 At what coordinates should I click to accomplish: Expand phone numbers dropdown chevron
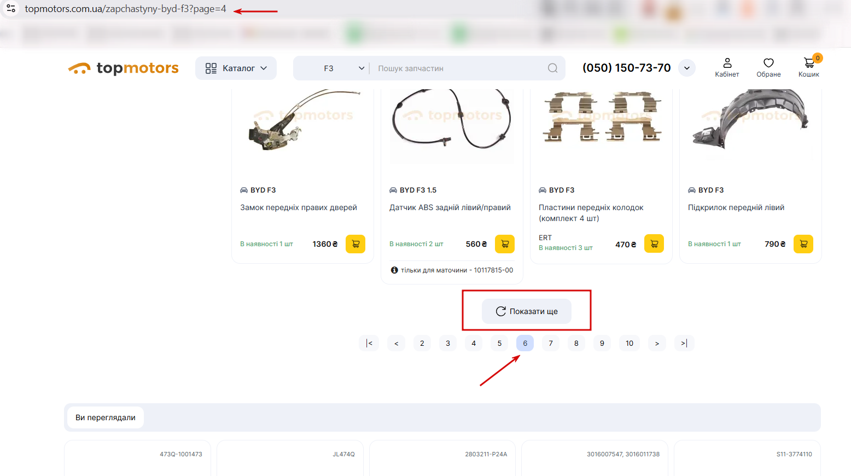687,68
